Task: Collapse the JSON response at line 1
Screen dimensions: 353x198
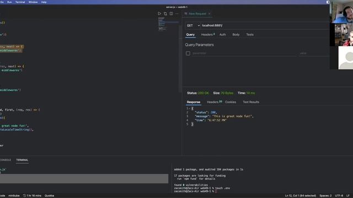Action: (190, 108)
